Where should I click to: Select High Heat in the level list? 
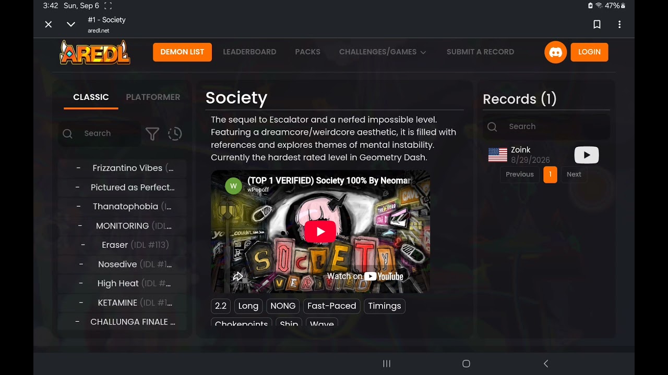pyautogui.click(x=123, y=284)
